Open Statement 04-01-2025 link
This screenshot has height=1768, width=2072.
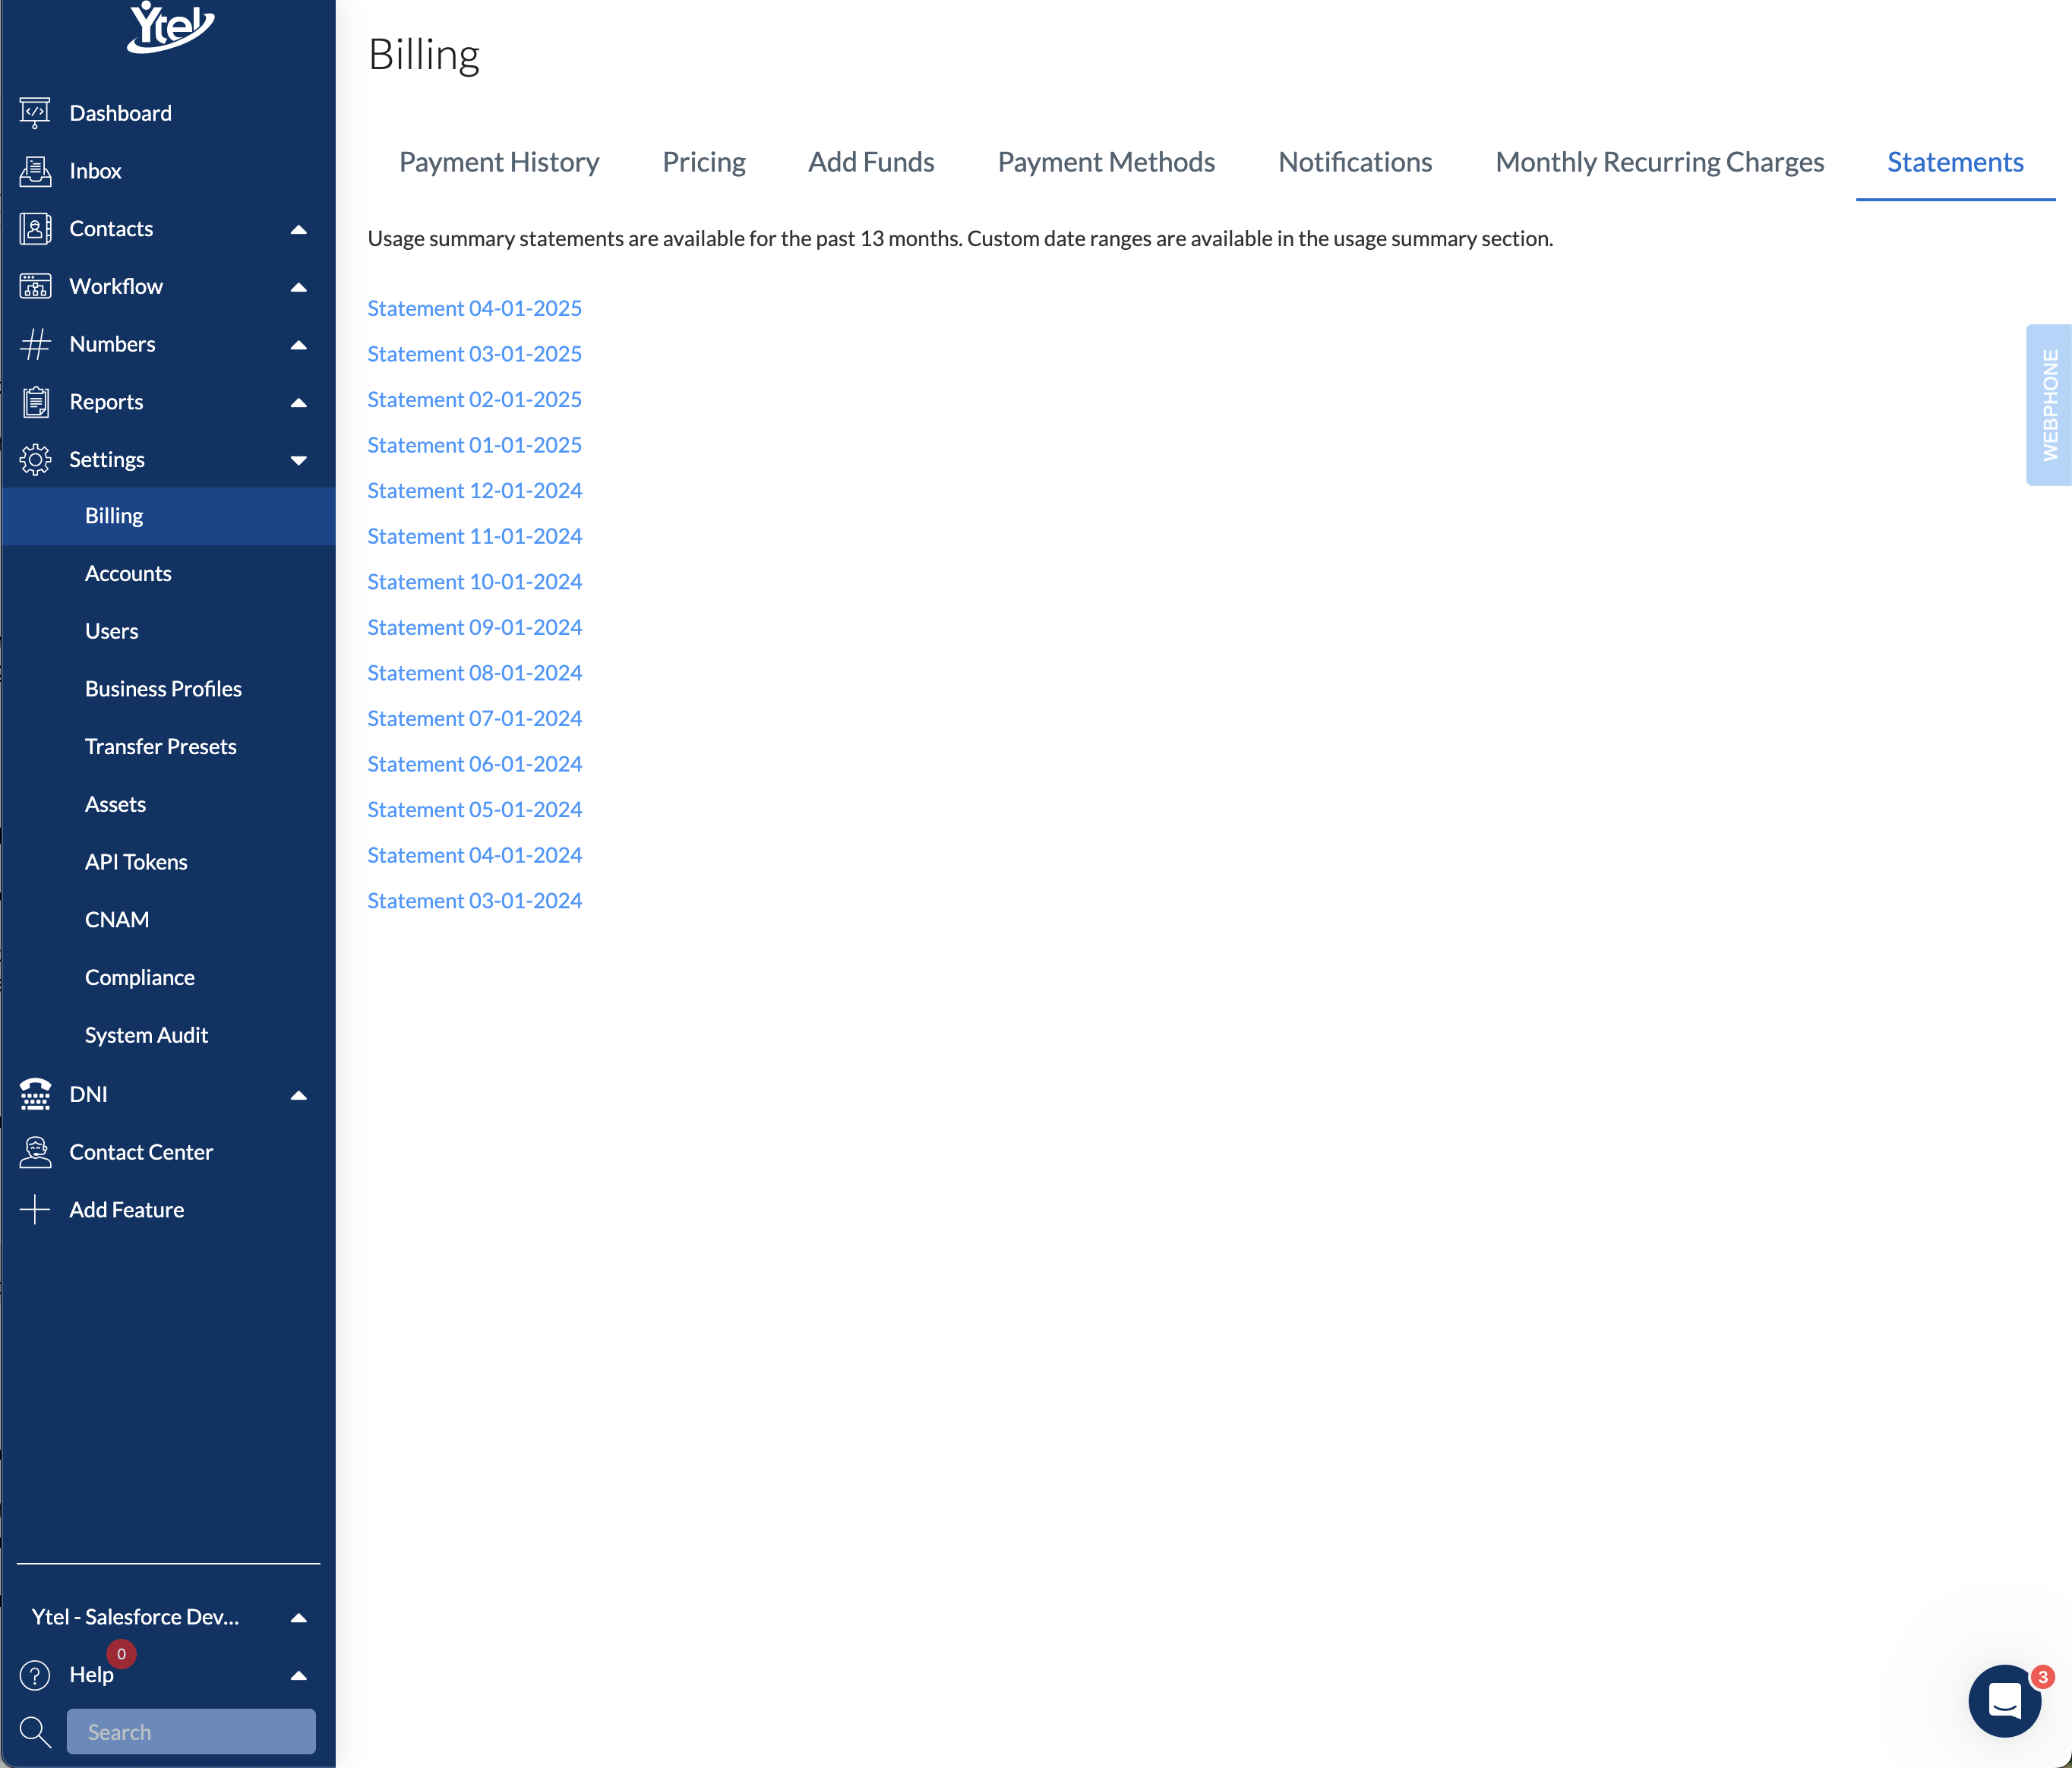474,308
